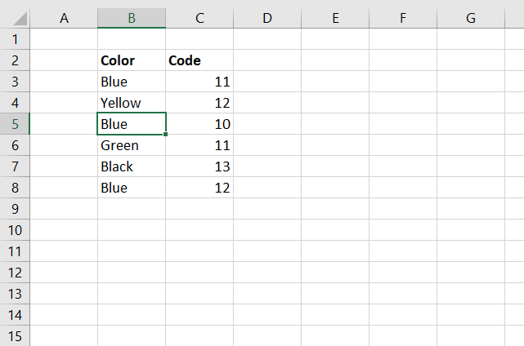Select Blue cell in row 8
Viewport: 524px width, 346px height.
(x=132, y=188)
